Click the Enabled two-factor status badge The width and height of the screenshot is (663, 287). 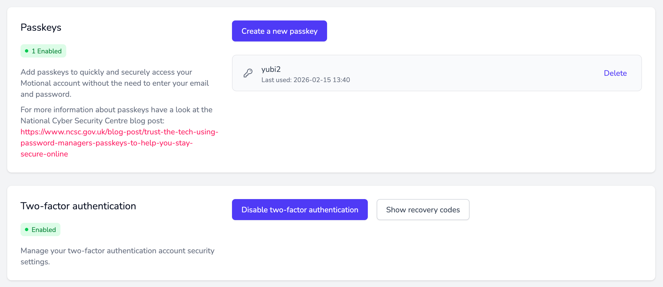tap(40, 229)
